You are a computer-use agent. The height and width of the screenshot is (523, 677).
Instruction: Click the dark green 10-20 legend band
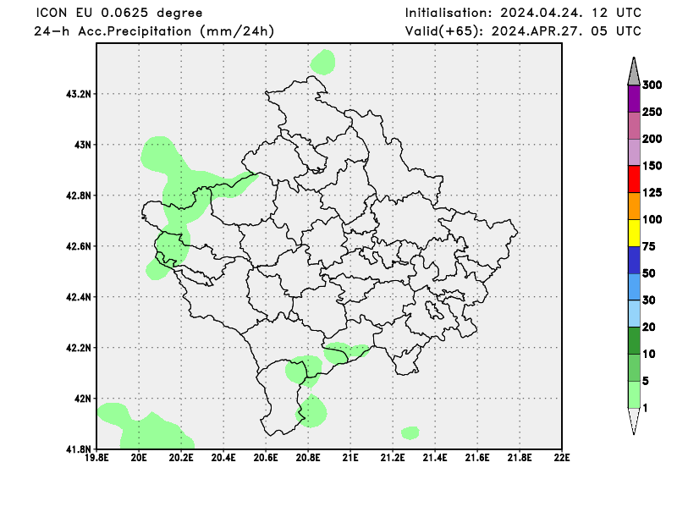tap(634, 340)
